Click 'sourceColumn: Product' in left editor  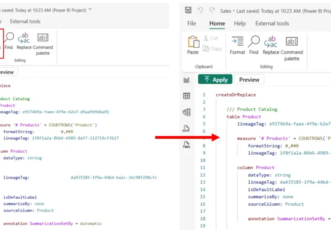(x=29, y=210)
